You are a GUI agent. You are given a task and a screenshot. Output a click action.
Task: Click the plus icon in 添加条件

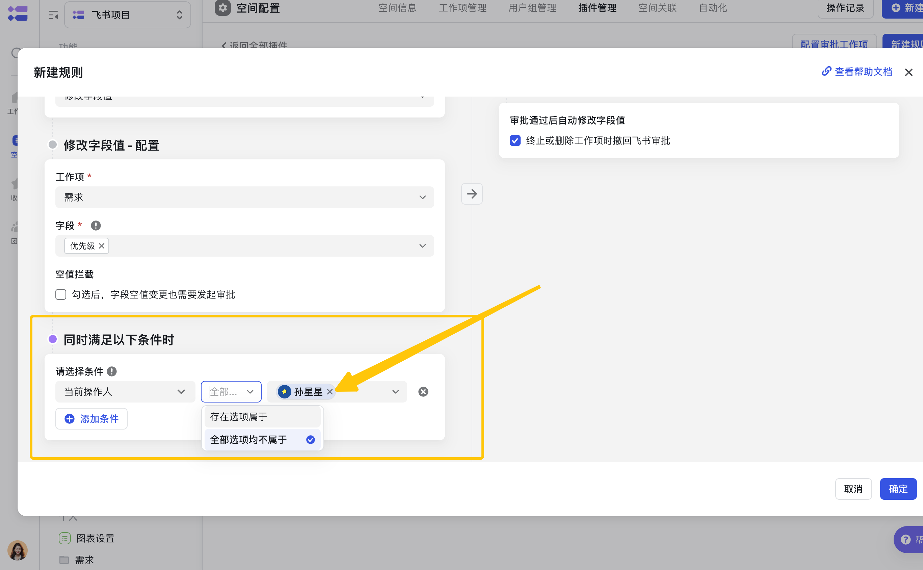click(69, 418)
